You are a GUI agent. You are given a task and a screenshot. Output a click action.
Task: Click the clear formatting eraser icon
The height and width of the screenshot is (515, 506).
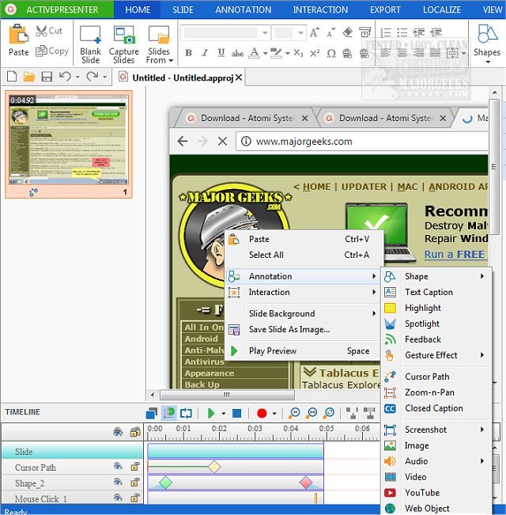tap(348, 32)
